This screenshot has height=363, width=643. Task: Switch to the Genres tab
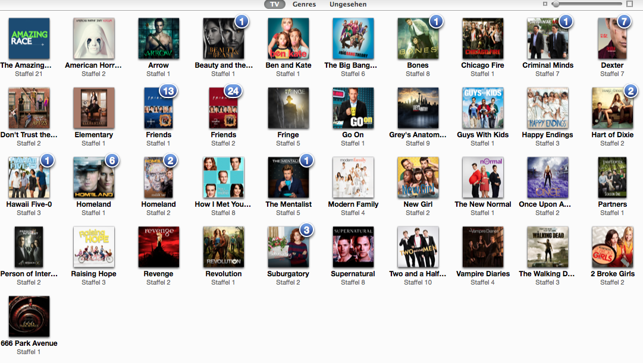point(304,5)
